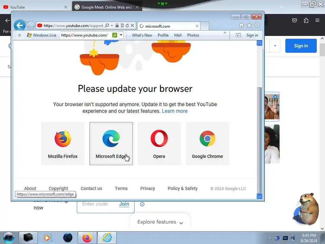325x244 pixels.
Task: Click Sign in on Windows Live toolbar
Action: click(x=252, y=35)
